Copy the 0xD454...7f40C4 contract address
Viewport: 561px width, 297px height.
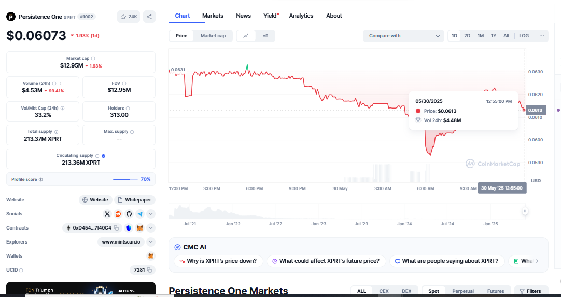(x=116, y=228)
